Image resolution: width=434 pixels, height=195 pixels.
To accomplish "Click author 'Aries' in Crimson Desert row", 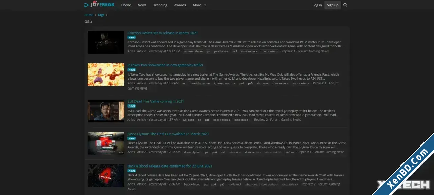I will point(131,51).
